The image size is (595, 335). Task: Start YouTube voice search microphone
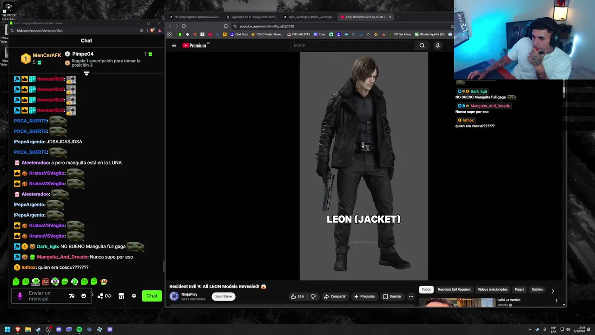point(437,45)
